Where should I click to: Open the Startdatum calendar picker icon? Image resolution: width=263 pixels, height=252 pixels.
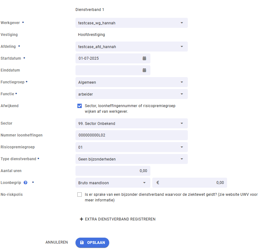pyautogui.click(x=144, y=58)
